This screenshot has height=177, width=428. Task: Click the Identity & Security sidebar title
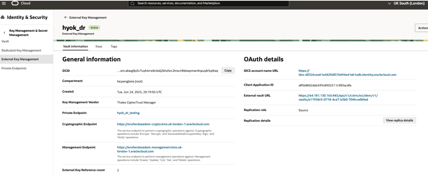(27, 17)
